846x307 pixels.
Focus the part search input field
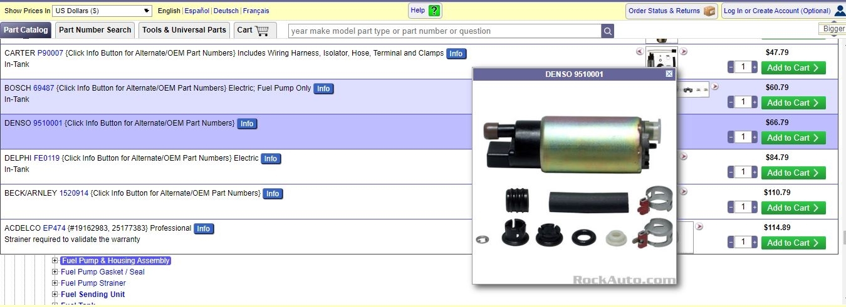point(445,31)
